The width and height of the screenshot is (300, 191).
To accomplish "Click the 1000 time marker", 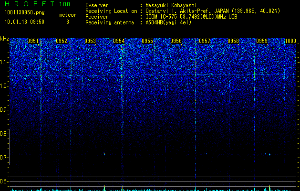I will click(290, 41).
